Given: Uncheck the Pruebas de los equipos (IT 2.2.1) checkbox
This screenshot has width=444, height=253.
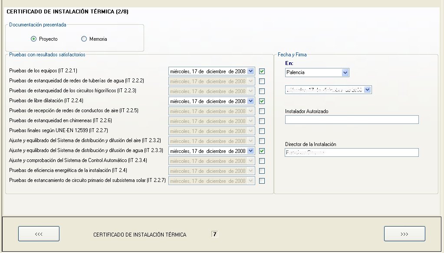Looking at the screenshot, I should pos(262,71).
